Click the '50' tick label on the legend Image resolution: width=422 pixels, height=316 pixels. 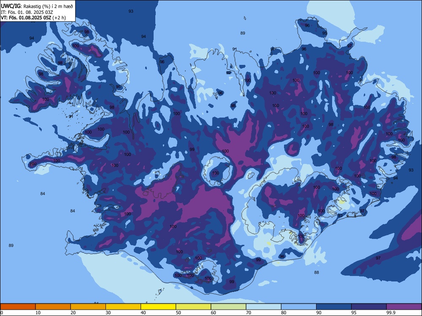coord(178,313)
